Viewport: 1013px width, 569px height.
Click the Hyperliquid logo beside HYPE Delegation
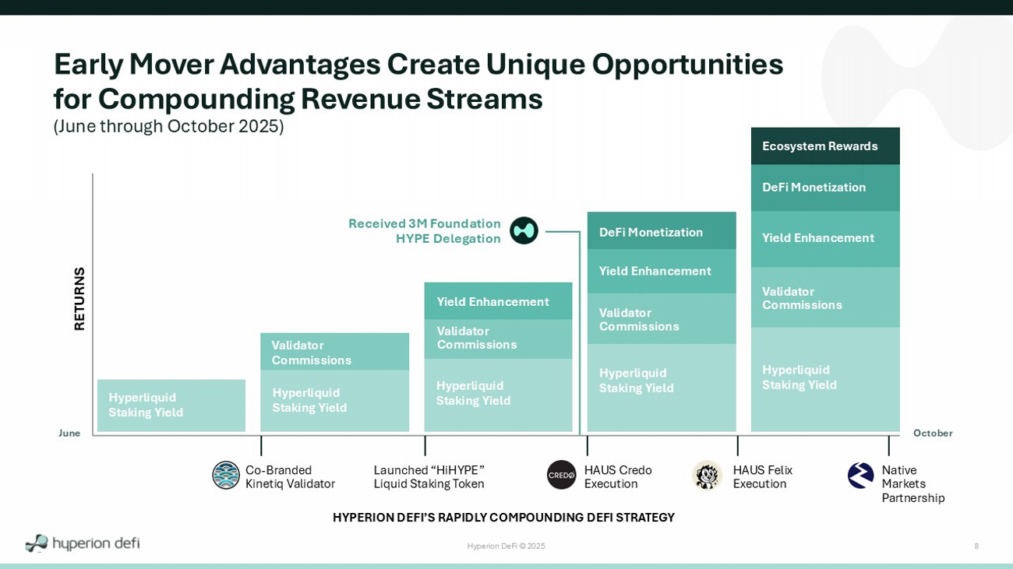(524, 230)
